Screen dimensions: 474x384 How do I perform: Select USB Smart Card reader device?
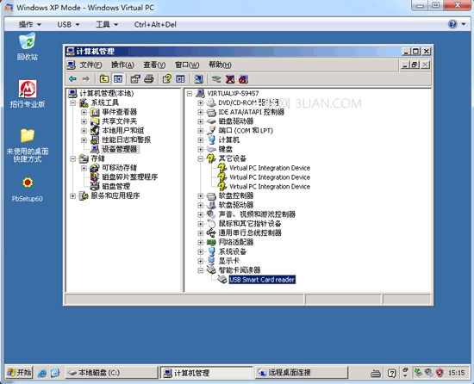pyautogui.click(x=262, y=280)
